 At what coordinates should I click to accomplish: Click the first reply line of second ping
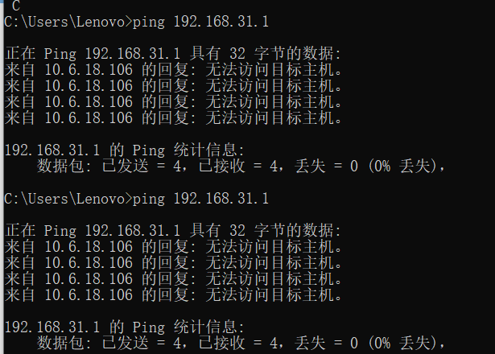173,247
